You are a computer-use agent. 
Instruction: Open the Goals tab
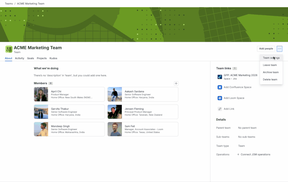click(x=31, y=58)
